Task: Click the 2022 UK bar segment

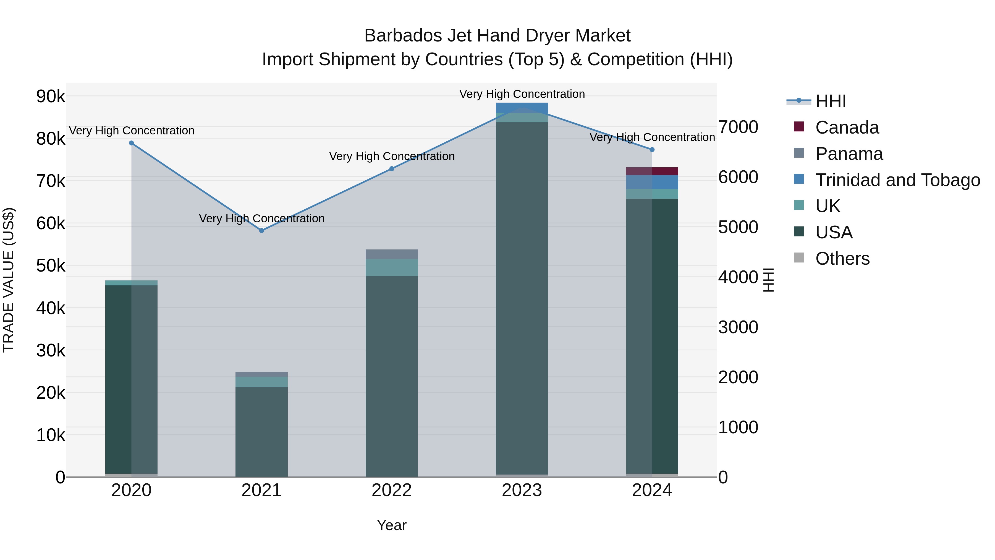Action: coord(392,267)
